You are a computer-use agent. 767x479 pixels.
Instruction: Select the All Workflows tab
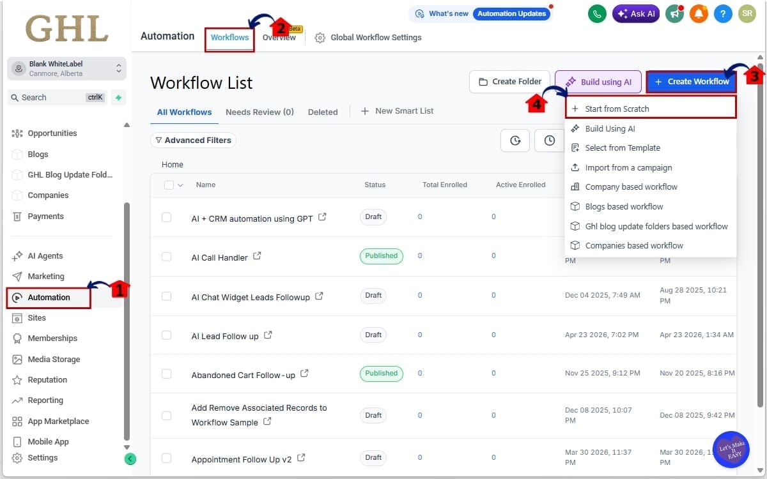(184, 112)
